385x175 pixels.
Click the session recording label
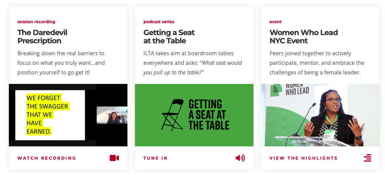(36, 22)
